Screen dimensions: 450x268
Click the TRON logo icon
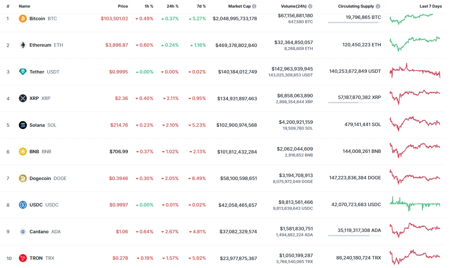click(23, 258)
